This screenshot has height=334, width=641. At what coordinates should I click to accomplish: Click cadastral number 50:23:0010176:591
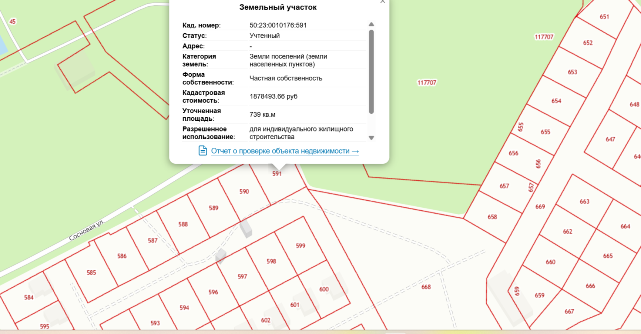tap(278, 25)
